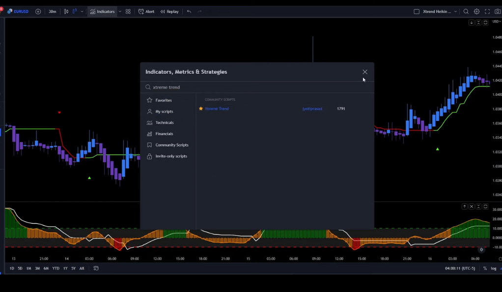Open the go-to-date calendar icon
The image size is (502, 292).
(x=96, y=268)
